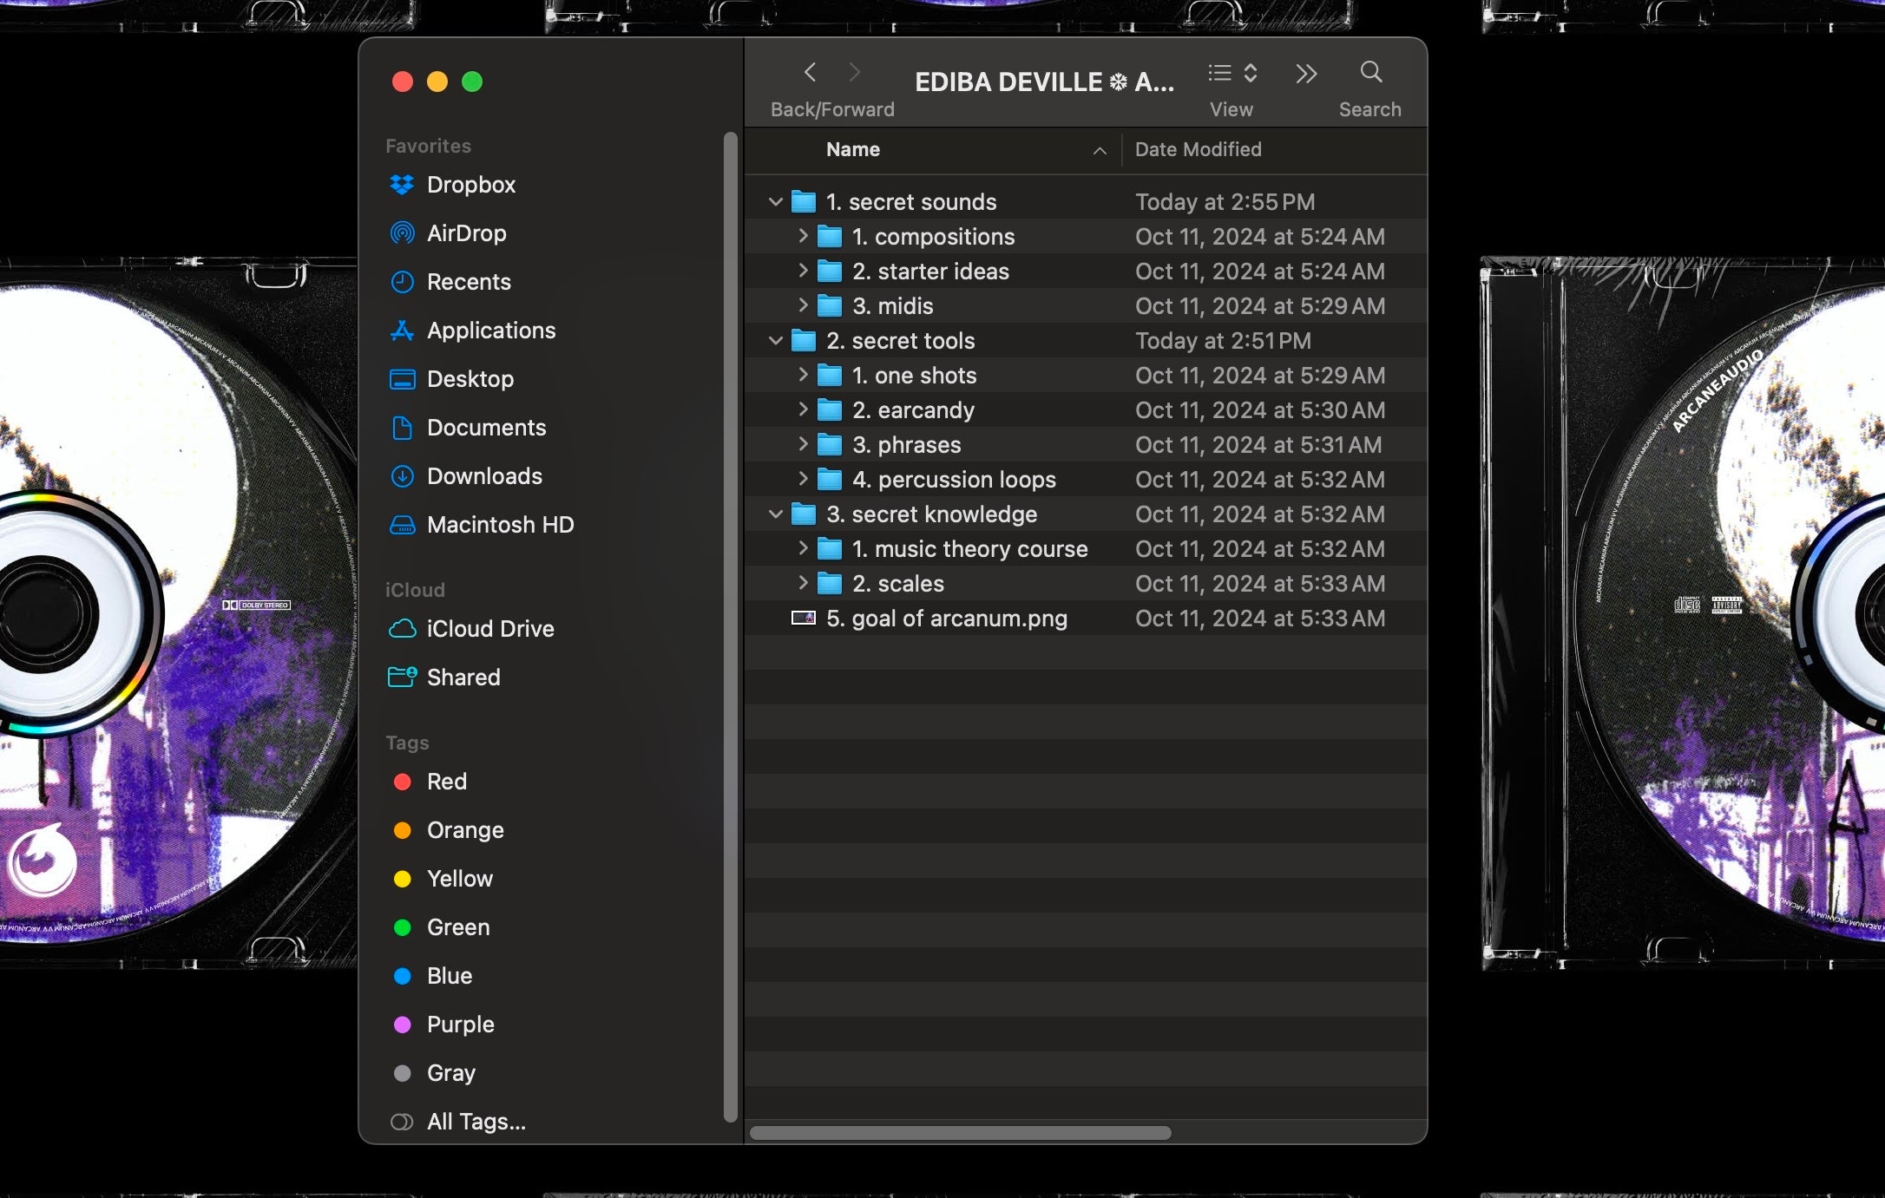
Task: Show more toolbar items via double-chevron
Action: [x=1306, y=74]
